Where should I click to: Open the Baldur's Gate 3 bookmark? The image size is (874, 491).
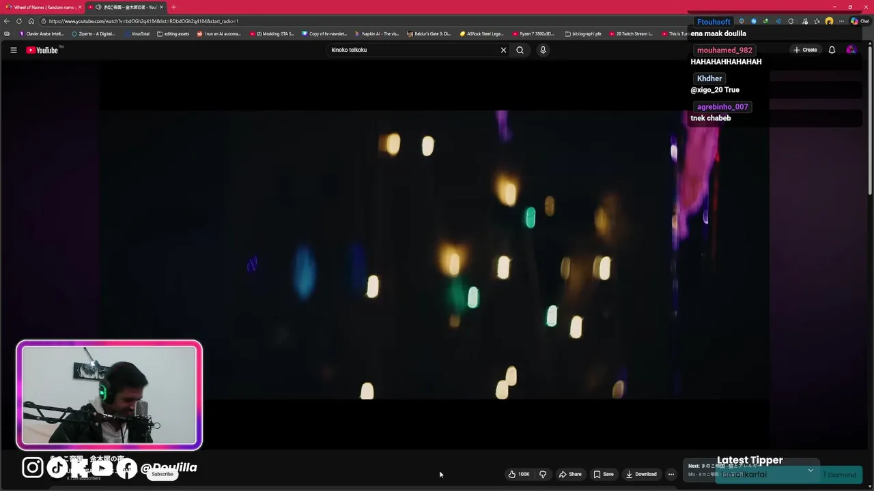coord(429,33)
